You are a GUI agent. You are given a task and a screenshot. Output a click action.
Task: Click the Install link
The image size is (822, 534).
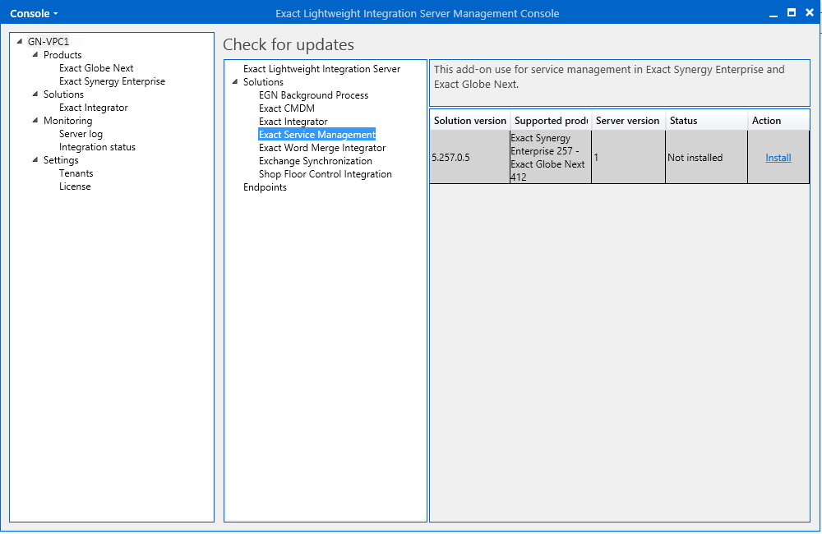click(778, 158)
